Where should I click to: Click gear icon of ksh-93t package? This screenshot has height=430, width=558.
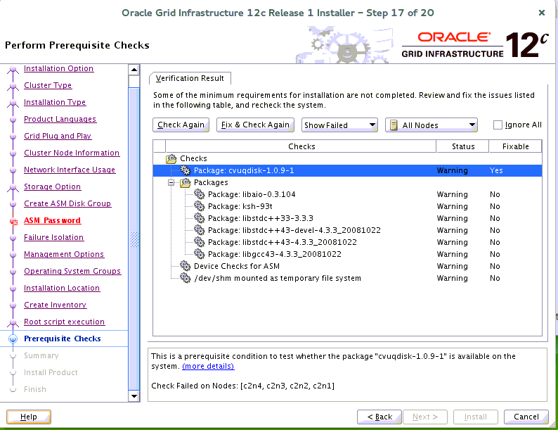(x=199, y=206)
